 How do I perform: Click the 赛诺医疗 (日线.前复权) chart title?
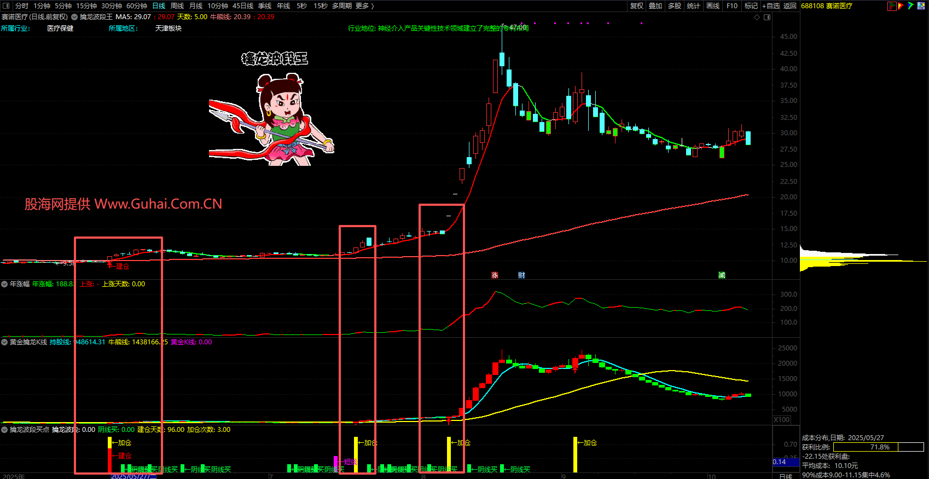[35, 17]
